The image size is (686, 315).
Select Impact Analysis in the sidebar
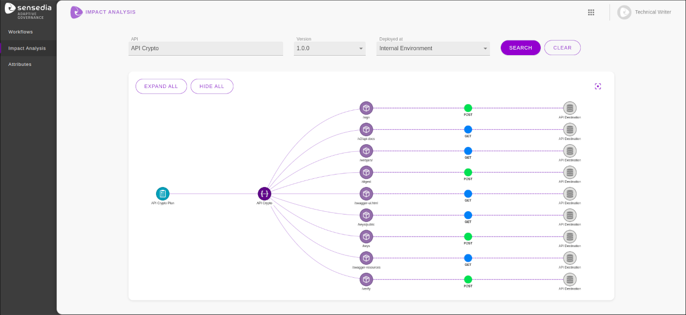tap(27, 48)
